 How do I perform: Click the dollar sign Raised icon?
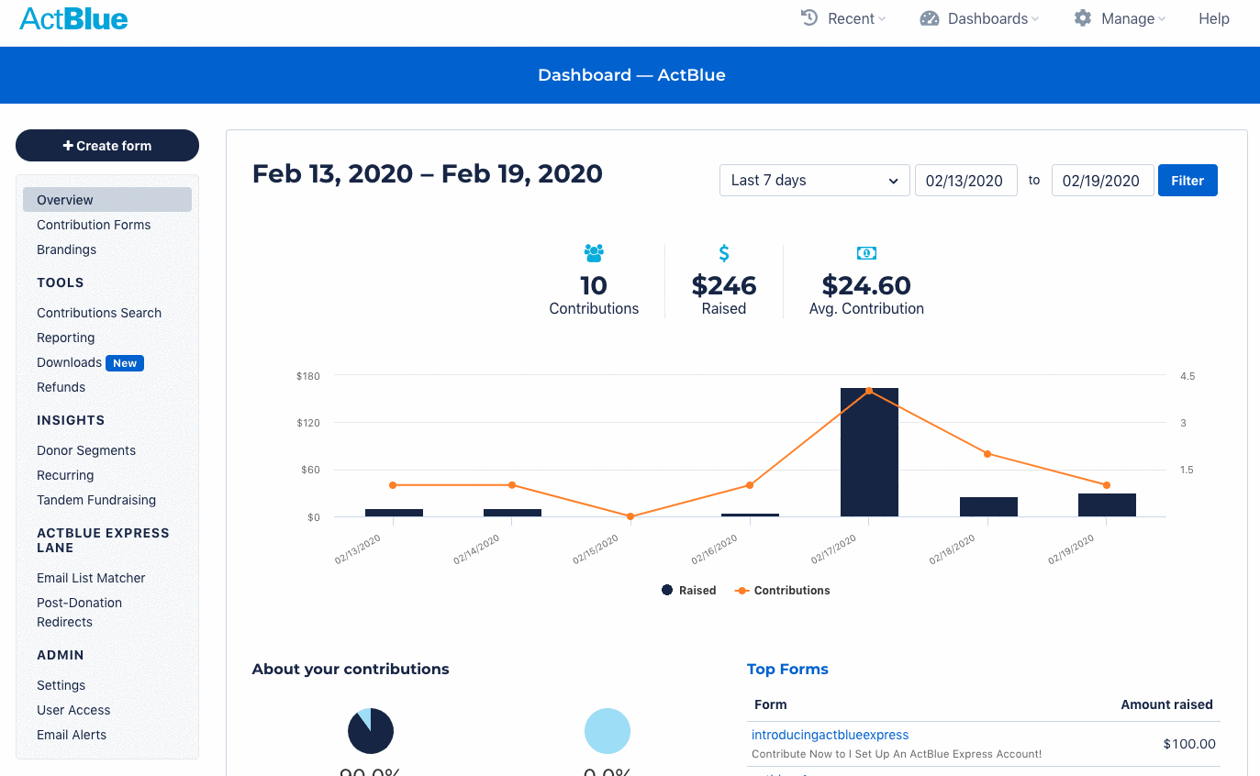tap(724, 252)
